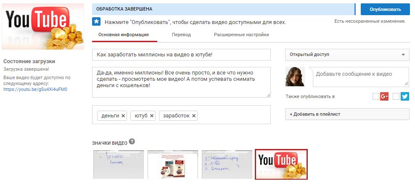Image resolution: width=415 pixels, height=186 pixels.
Task: Switch to the "Перевод" tab
Action: coord(181,35)
